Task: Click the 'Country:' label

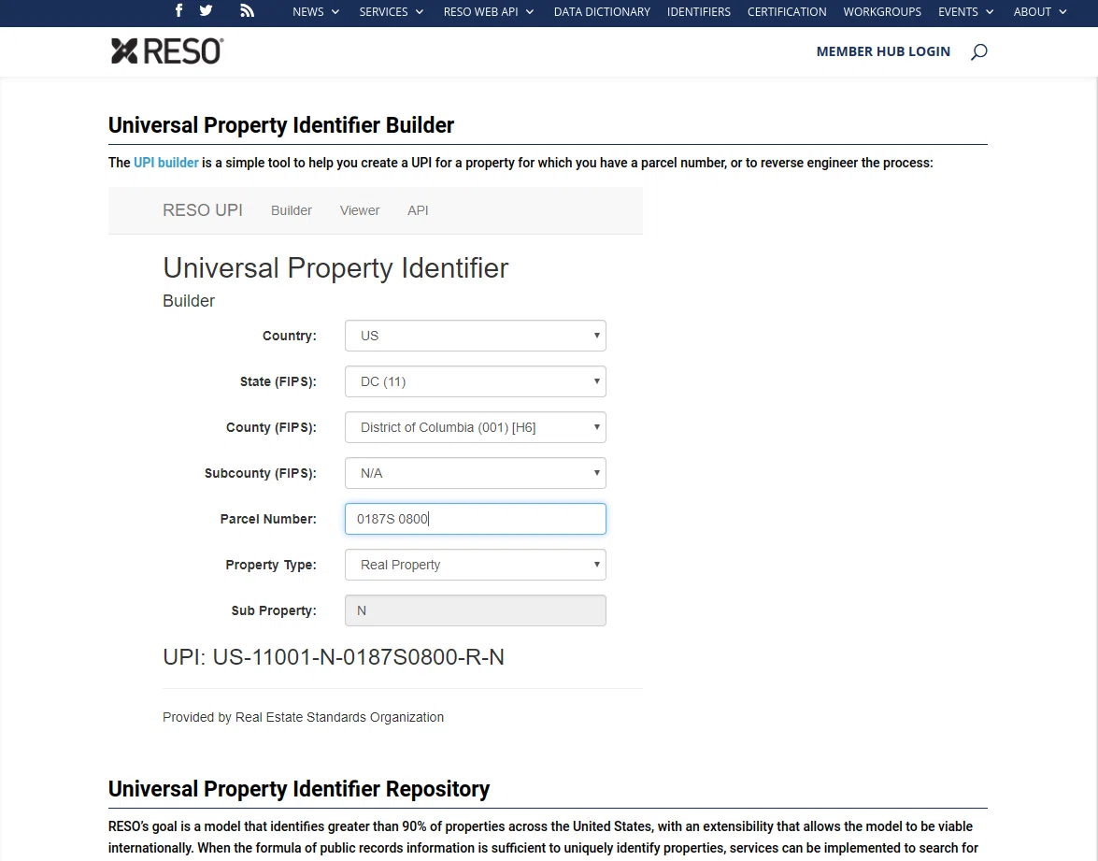Action: (x=289, y=336)
